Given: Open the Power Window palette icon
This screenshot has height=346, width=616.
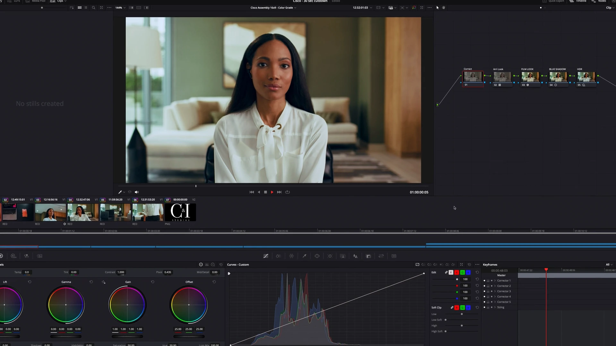Looking at the screenshot, I should [x=317, y=256].
